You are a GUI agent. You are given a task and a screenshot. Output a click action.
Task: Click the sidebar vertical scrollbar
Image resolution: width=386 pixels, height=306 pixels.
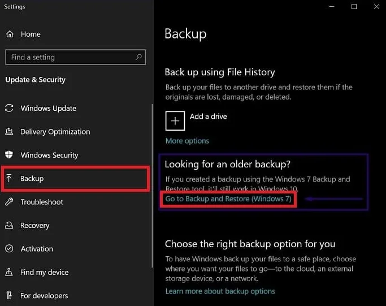[152, 186]
